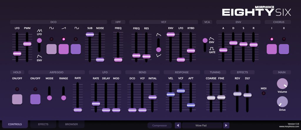Click the sub wave indicator LED
The height and width of the screenshot is (130, 301).
76,39
